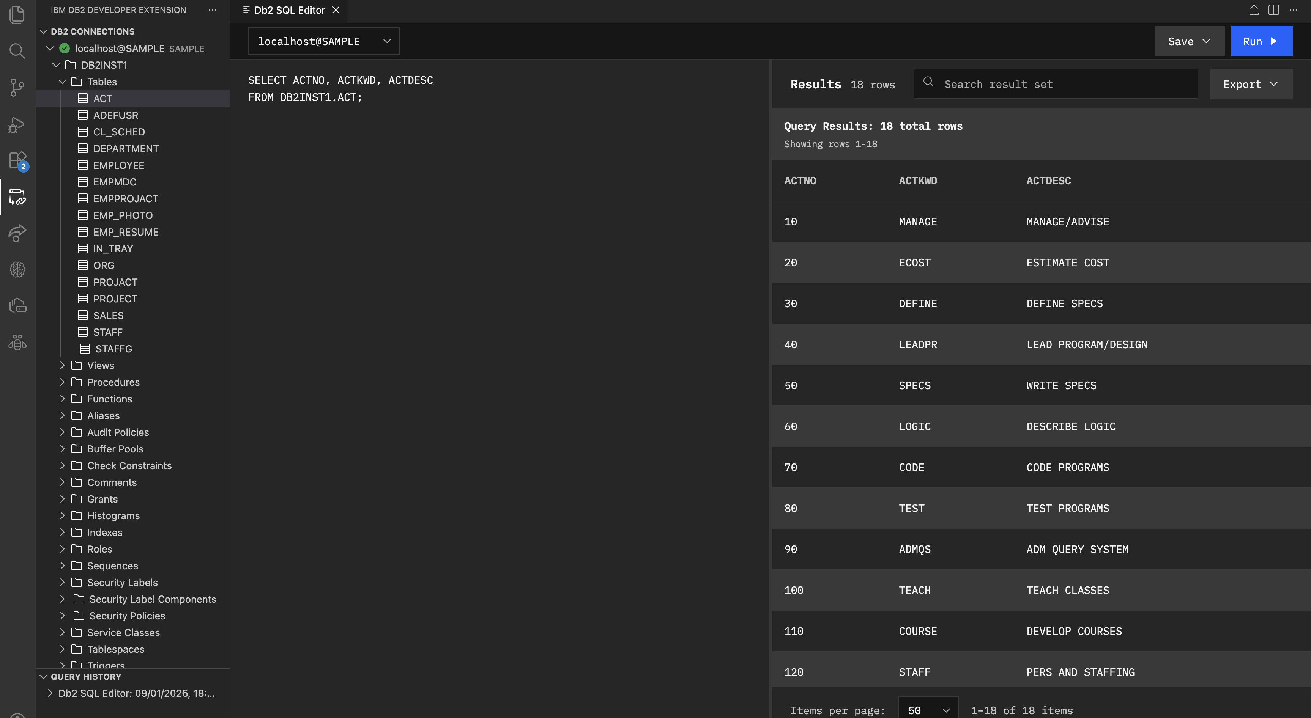The height and width of the screenshot is (718, 1311).
Task: Open the Explorer view in the activity bar
Action: (x=17, y=15)
